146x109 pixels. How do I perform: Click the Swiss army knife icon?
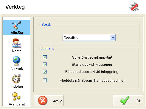(134, 7)
